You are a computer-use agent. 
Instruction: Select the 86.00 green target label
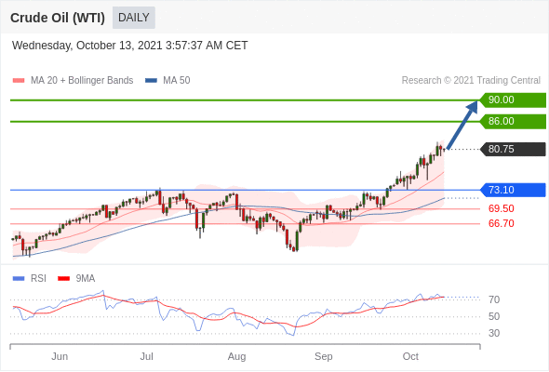pos(513,122)
